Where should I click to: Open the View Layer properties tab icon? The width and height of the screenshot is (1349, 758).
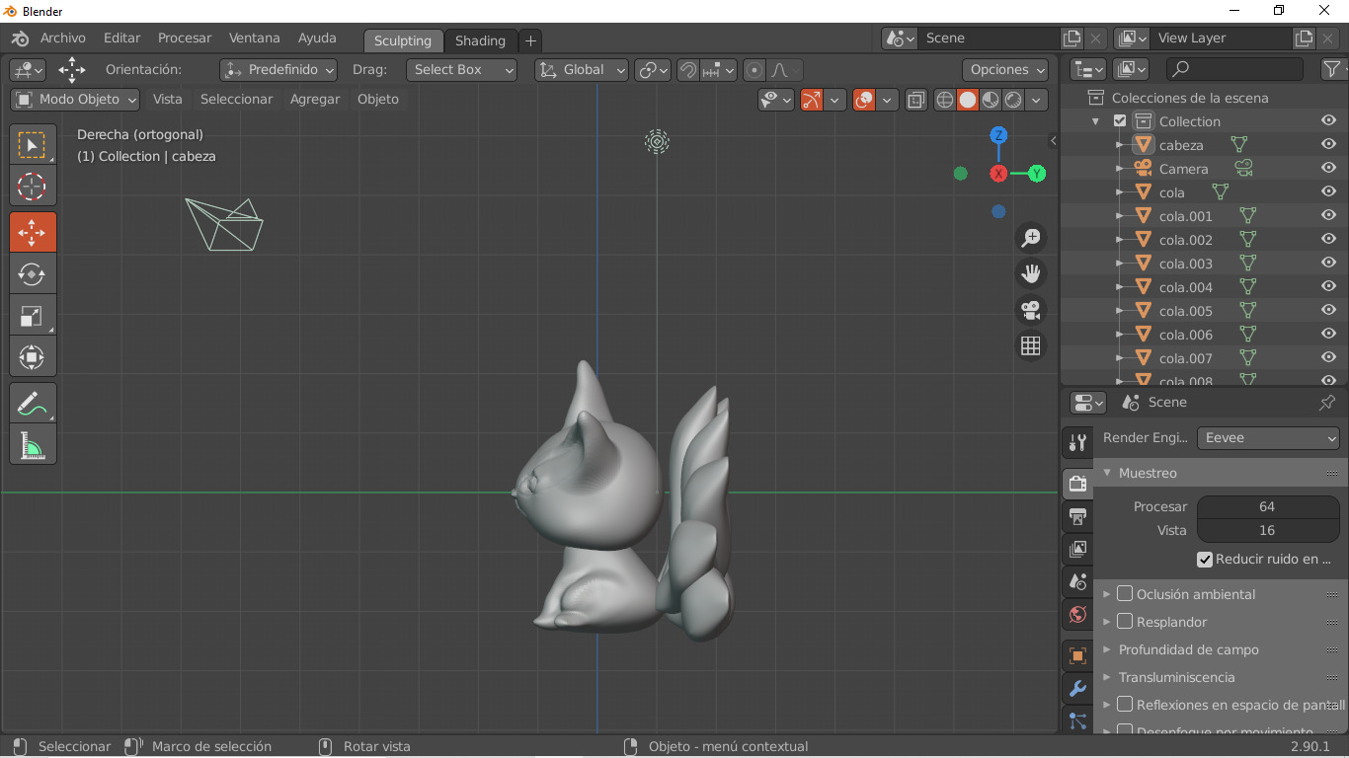(1077, 549)
